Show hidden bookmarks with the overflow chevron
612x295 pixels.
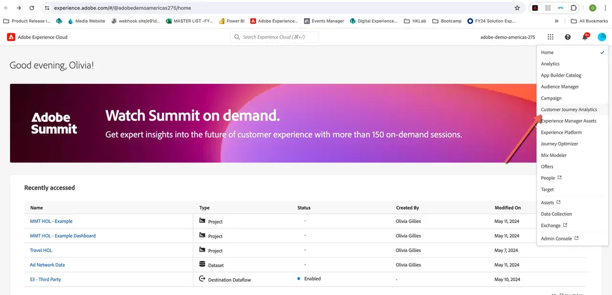tap(557, 21)
